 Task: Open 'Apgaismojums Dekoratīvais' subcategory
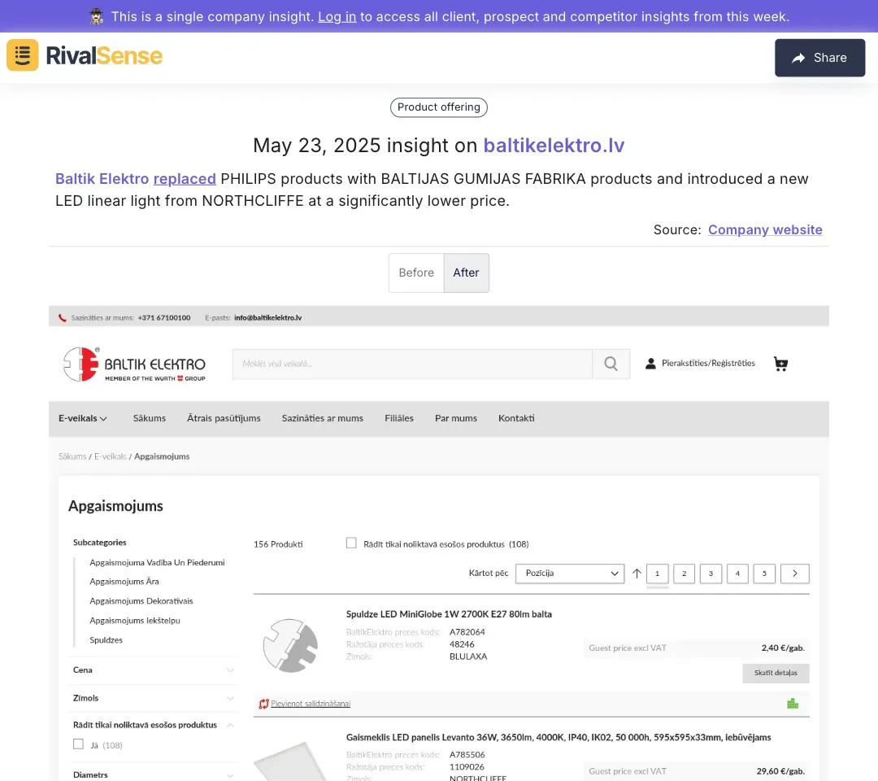(x=141, y=601)
